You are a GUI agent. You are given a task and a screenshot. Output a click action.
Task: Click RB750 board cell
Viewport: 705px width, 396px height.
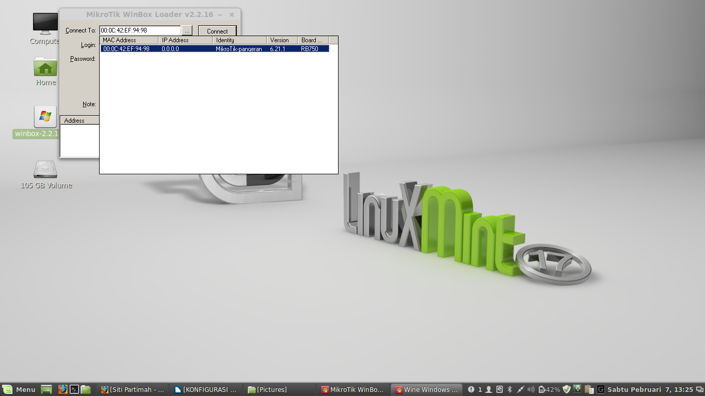[310, 48]
